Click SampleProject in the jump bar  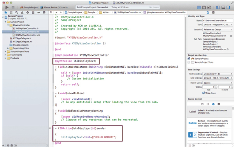pyautogui.click(x=74, y=12)
